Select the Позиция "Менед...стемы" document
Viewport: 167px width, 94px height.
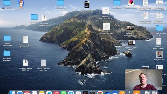(x=158, y=41)
